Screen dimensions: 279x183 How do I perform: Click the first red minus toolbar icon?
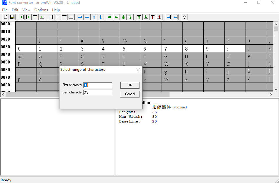(x=51, y=17)
